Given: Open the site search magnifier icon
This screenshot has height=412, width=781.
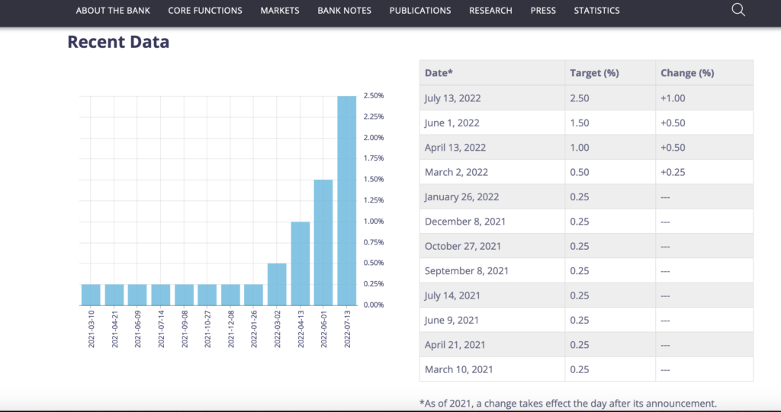Looking at the screenshot, I should [x=738, y=10].
